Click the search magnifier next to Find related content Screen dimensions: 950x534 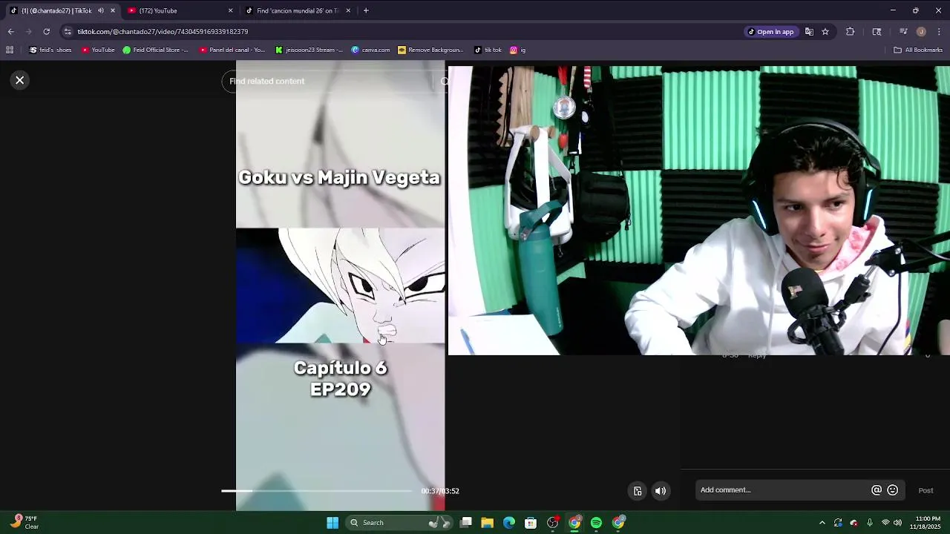tap(444, 82)
